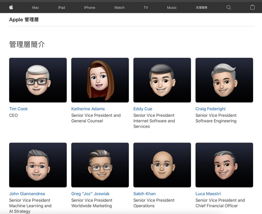Open Eddy Cue's Memoji portrait
The image size is (262, 214).
tap(162, 80)
